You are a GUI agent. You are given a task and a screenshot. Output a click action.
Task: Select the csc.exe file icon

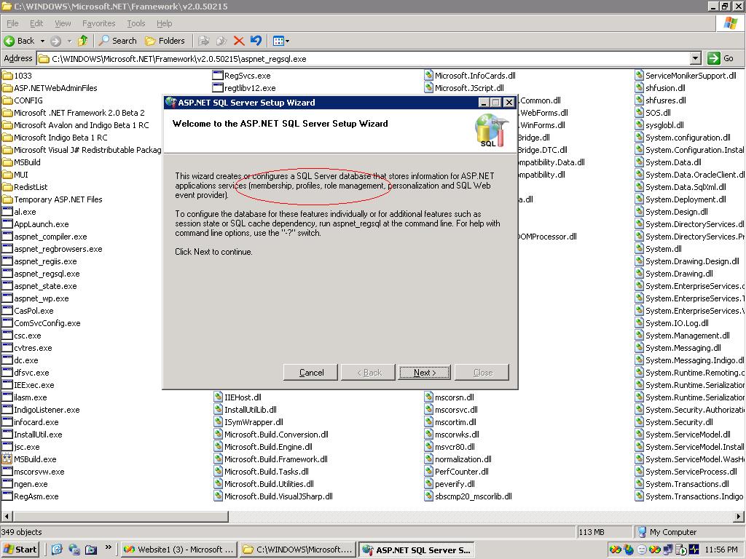(7, 335)
